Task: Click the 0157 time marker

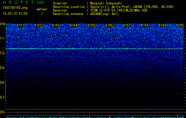Action: 127,25
